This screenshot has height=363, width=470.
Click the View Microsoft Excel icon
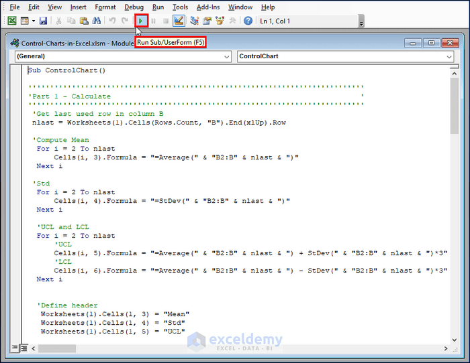point(12,21)
